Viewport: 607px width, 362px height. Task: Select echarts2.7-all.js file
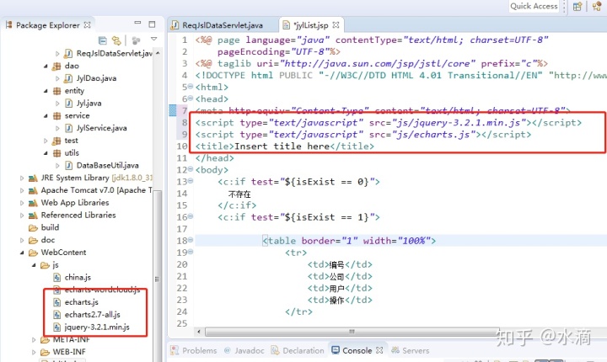pyautogui.click(x=92, y=314)
